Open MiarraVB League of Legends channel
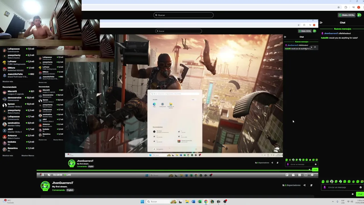 tap(18, 93)
